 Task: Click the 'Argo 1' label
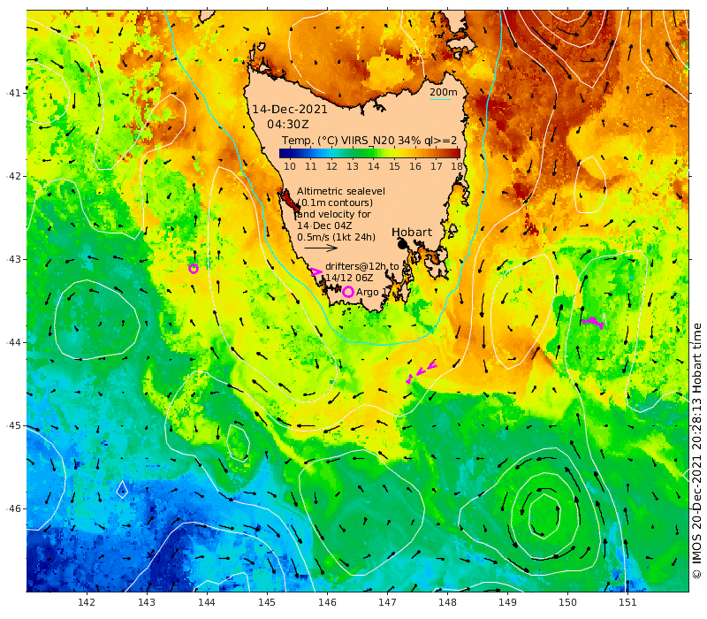click(x=370, y=293)
